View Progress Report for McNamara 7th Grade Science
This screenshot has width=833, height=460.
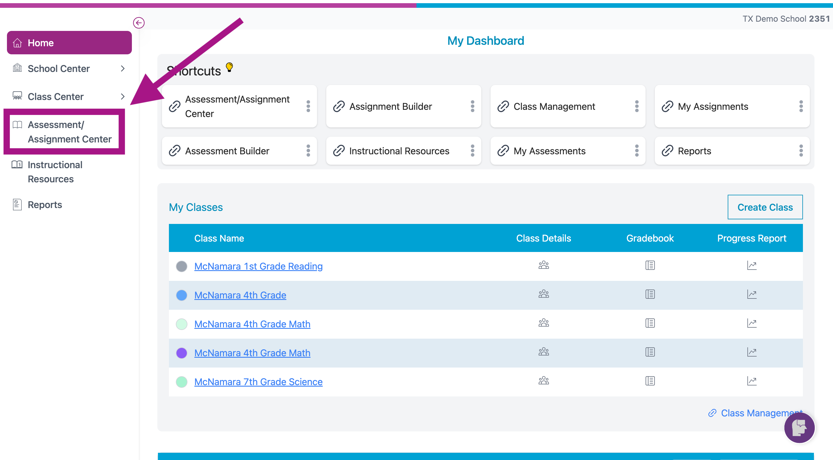(x=751, y=381)
